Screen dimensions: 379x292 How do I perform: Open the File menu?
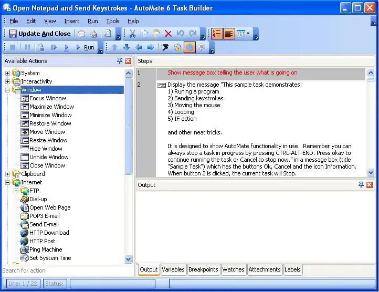click(14, 22)
